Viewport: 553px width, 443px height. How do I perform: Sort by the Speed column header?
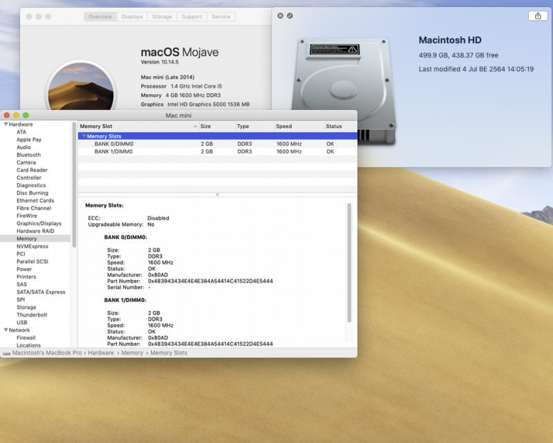point(299,126)
